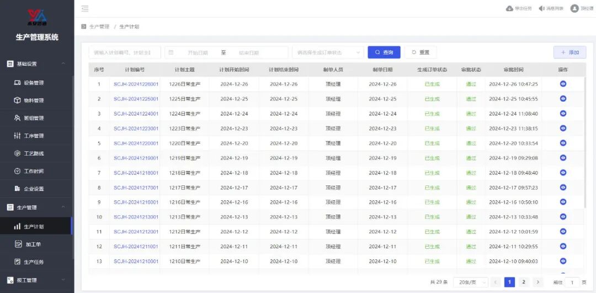Screen dimensions: 596x293
Task: Go to page 2
Action: 523,282
